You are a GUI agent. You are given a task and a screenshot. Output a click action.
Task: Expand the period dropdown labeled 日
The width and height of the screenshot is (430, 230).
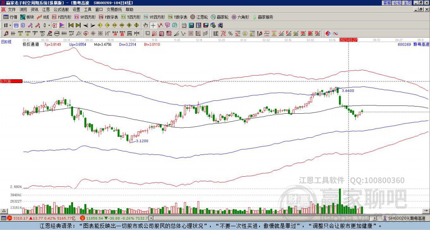click(7, 25)
